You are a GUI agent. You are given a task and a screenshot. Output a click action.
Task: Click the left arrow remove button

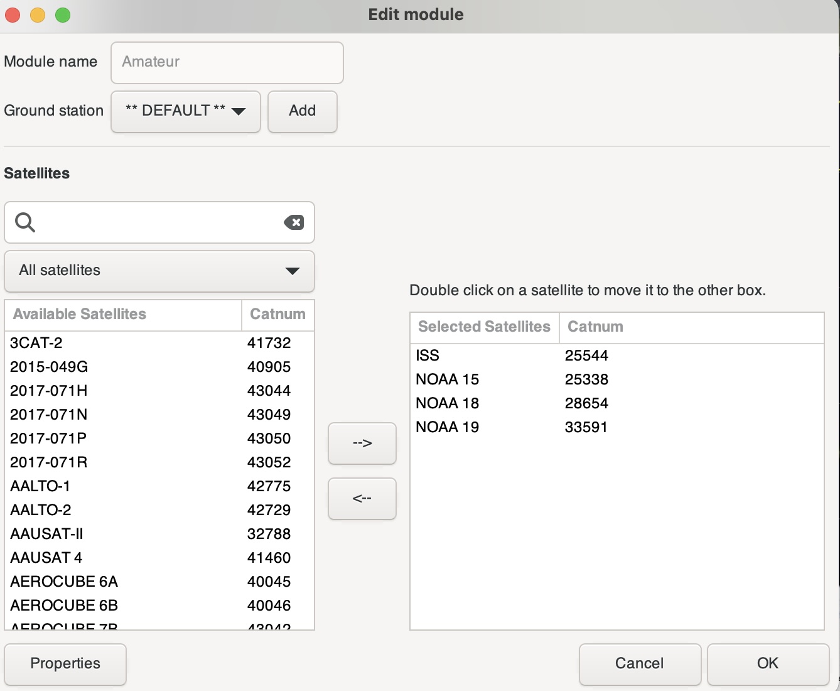point(362,499)
